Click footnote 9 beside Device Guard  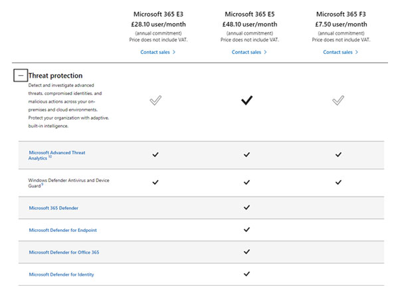42,185
